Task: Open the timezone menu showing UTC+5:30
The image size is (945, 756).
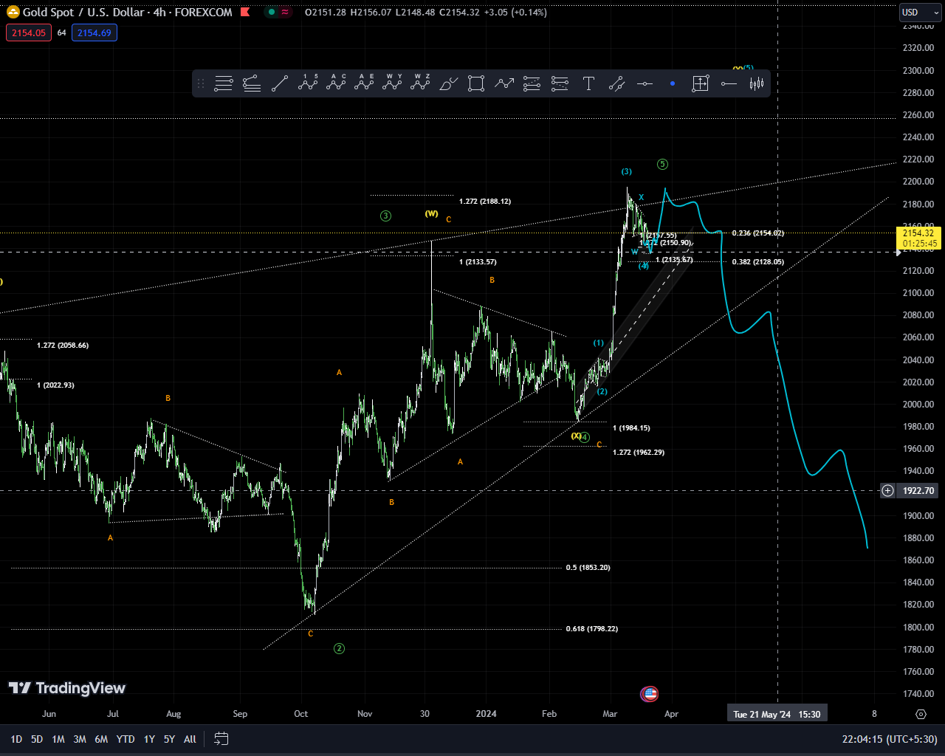Action: 889,739
